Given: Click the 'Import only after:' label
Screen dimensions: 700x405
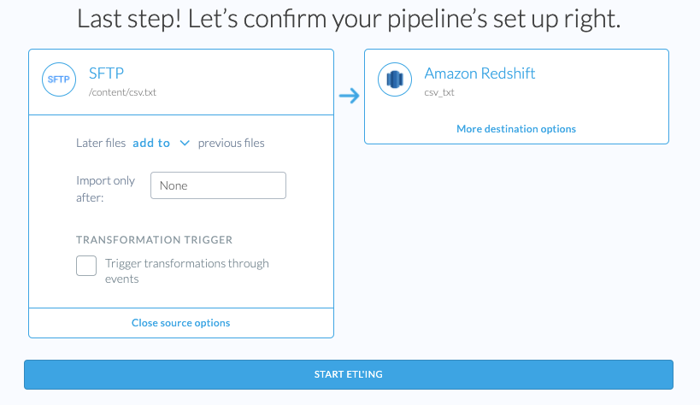Looking at the screenshot, I should pyautogui.click(x=105, y=189).
